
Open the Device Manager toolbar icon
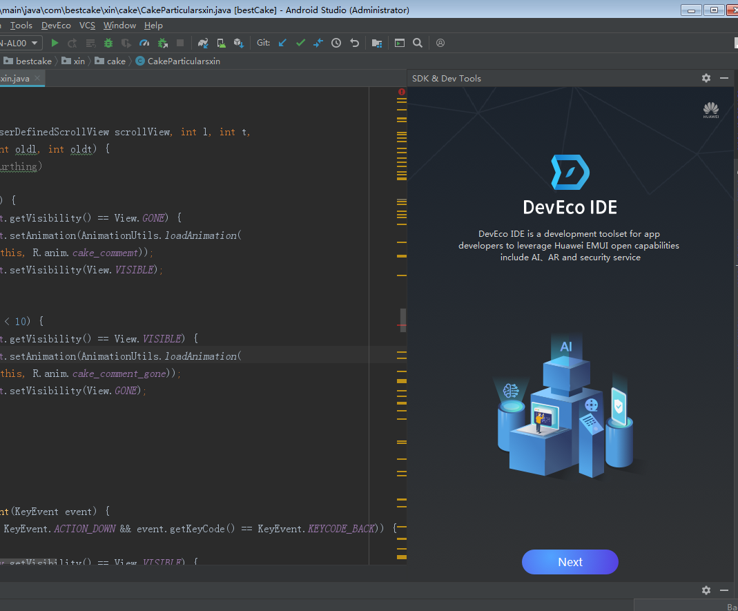[222, 43]
